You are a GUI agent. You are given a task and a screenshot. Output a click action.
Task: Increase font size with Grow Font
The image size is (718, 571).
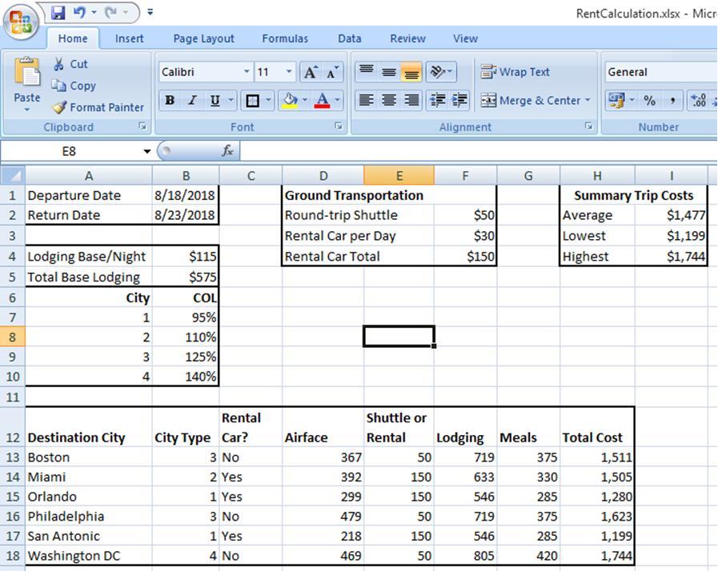coord(310,73)
